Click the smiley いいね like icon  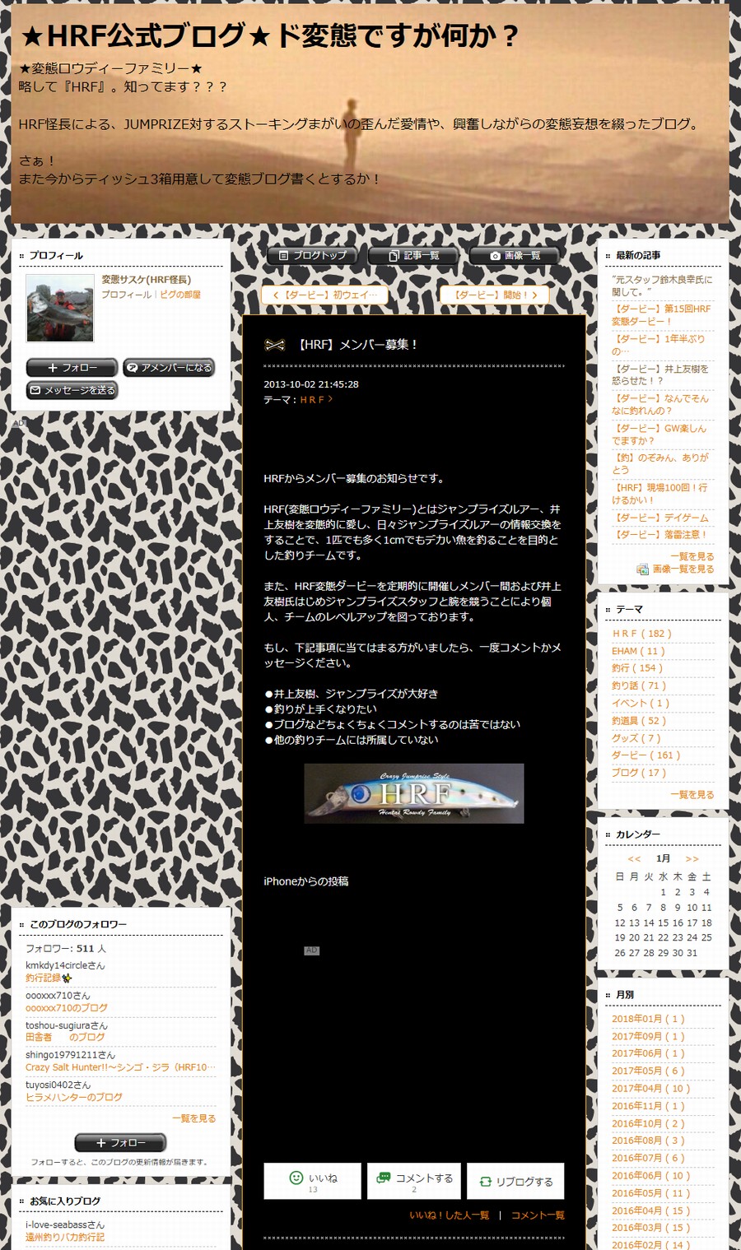click(296, 1178)
